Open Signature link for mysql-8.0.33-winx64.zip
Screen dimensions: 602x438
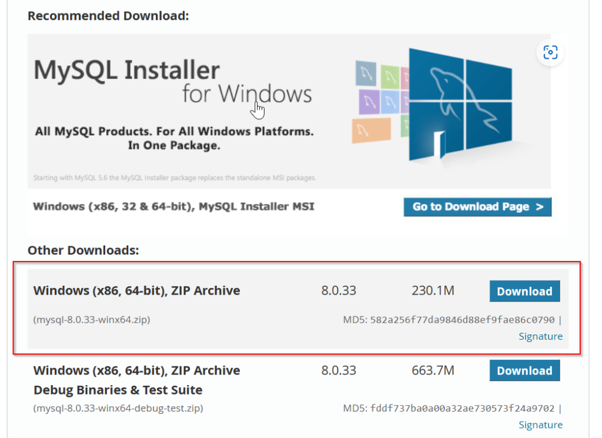pyautogui.click(x=540, y=336)
